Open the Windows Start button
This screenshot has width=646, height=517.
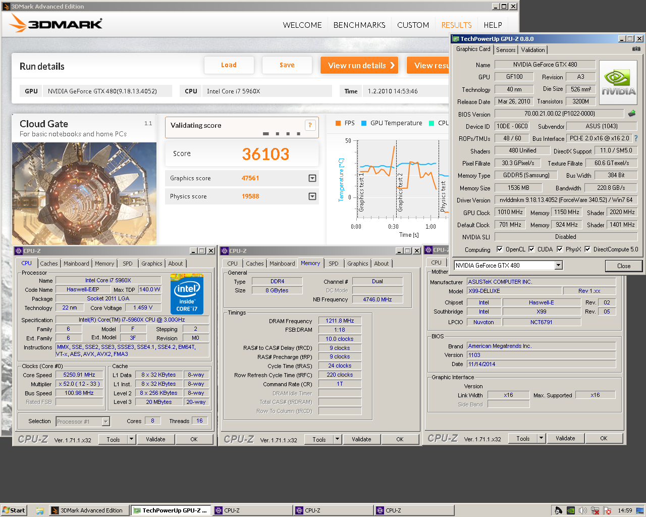coord(14,510)
